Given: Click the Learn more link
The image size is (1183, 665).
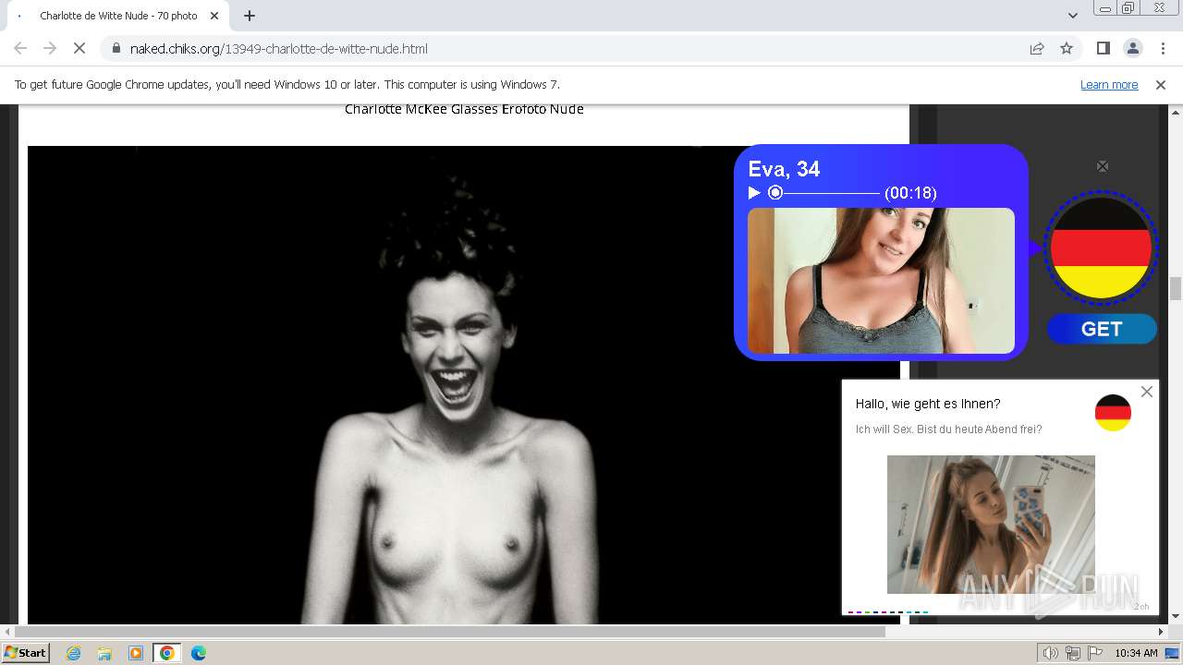Looking at the screenshot, I should click(1108, 84).
